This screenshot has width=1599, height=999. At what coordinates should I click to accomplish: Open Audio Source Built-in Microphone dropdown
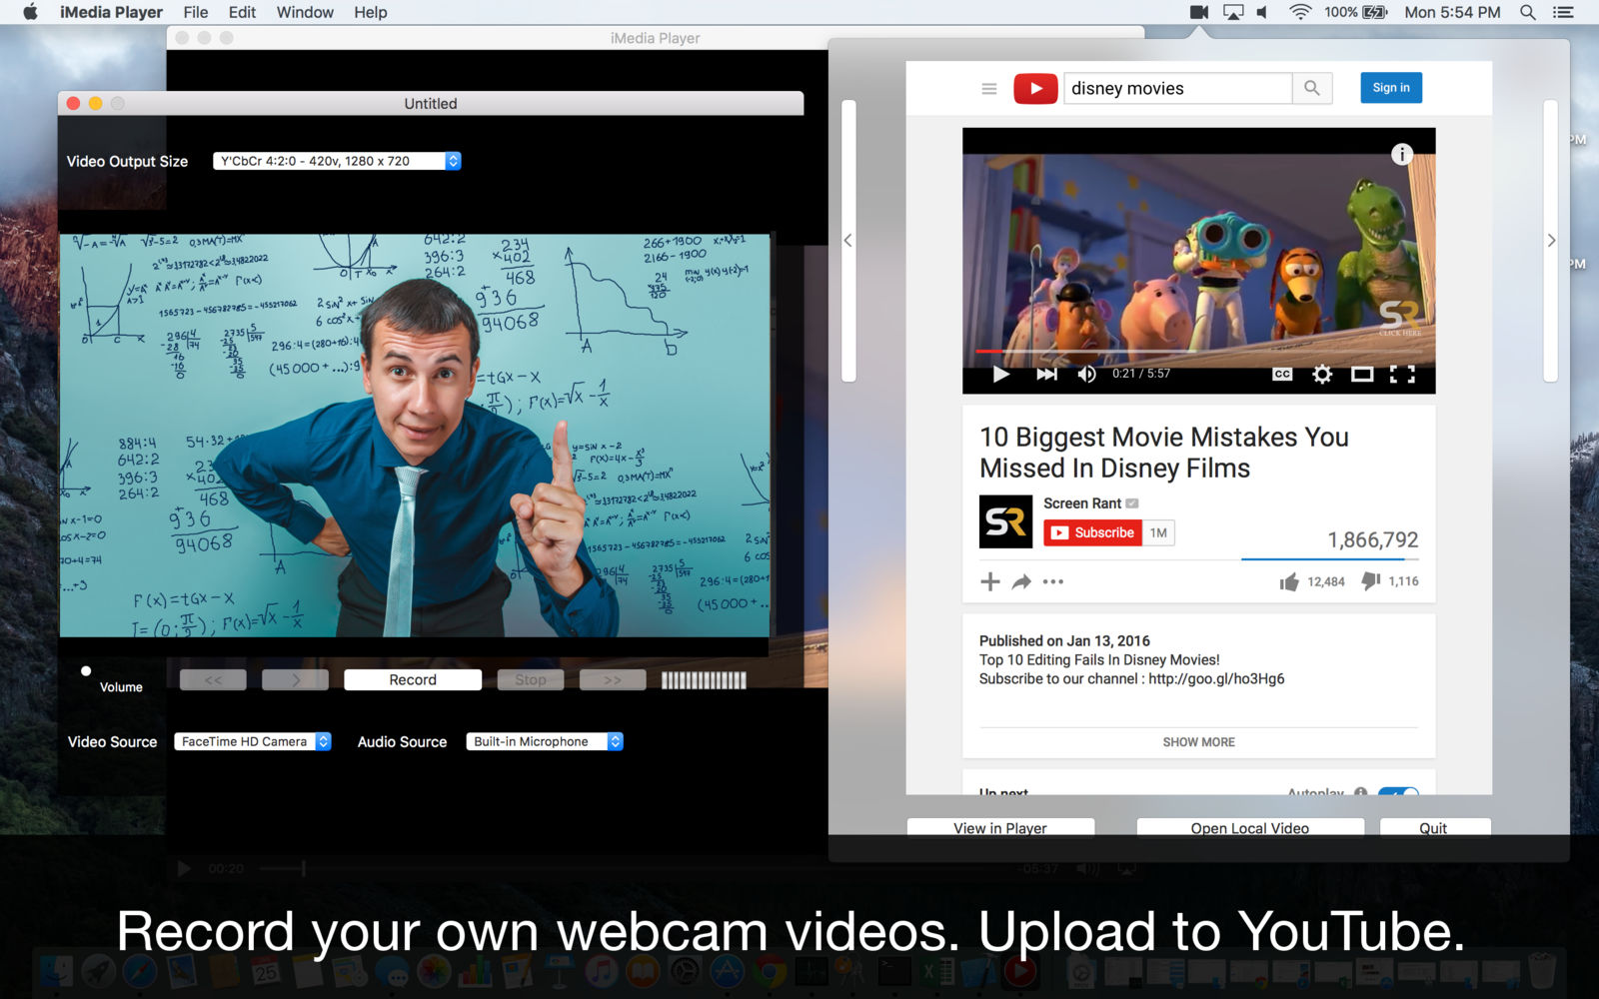[x=545, y=741]
